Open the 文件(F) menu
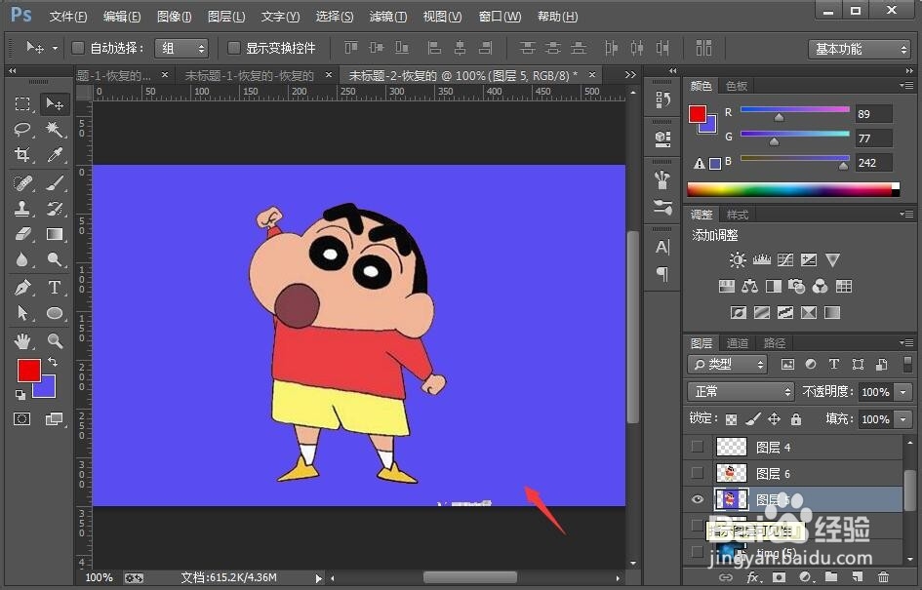The image size is (922, 590). [67, 17]
